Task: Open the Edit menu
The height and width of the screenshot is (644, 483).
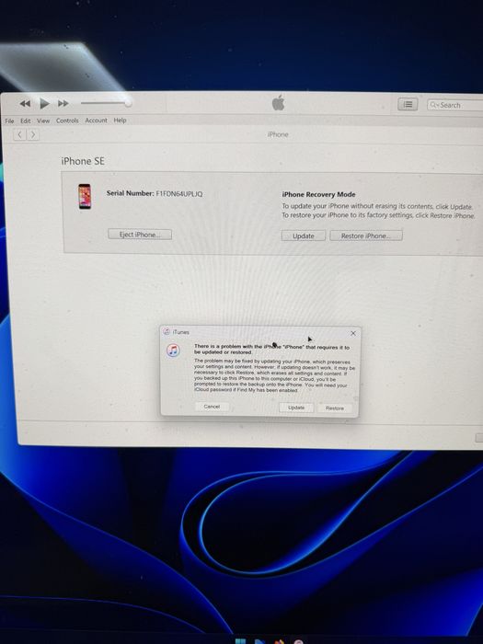Action: (26, 121)
